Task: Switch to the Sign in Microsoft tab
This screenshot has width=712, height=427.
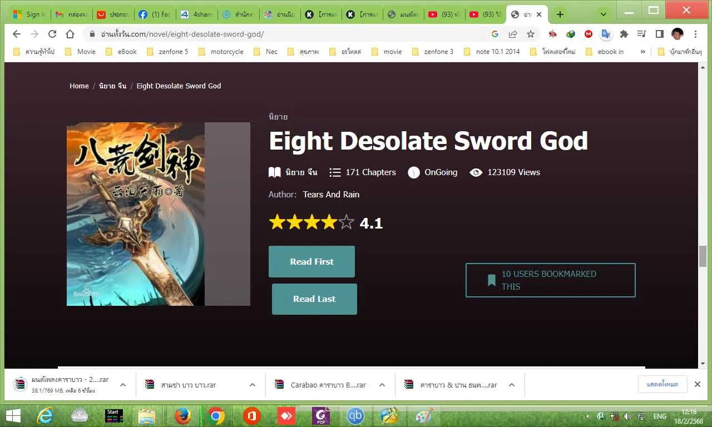Action: coord(29,14)
